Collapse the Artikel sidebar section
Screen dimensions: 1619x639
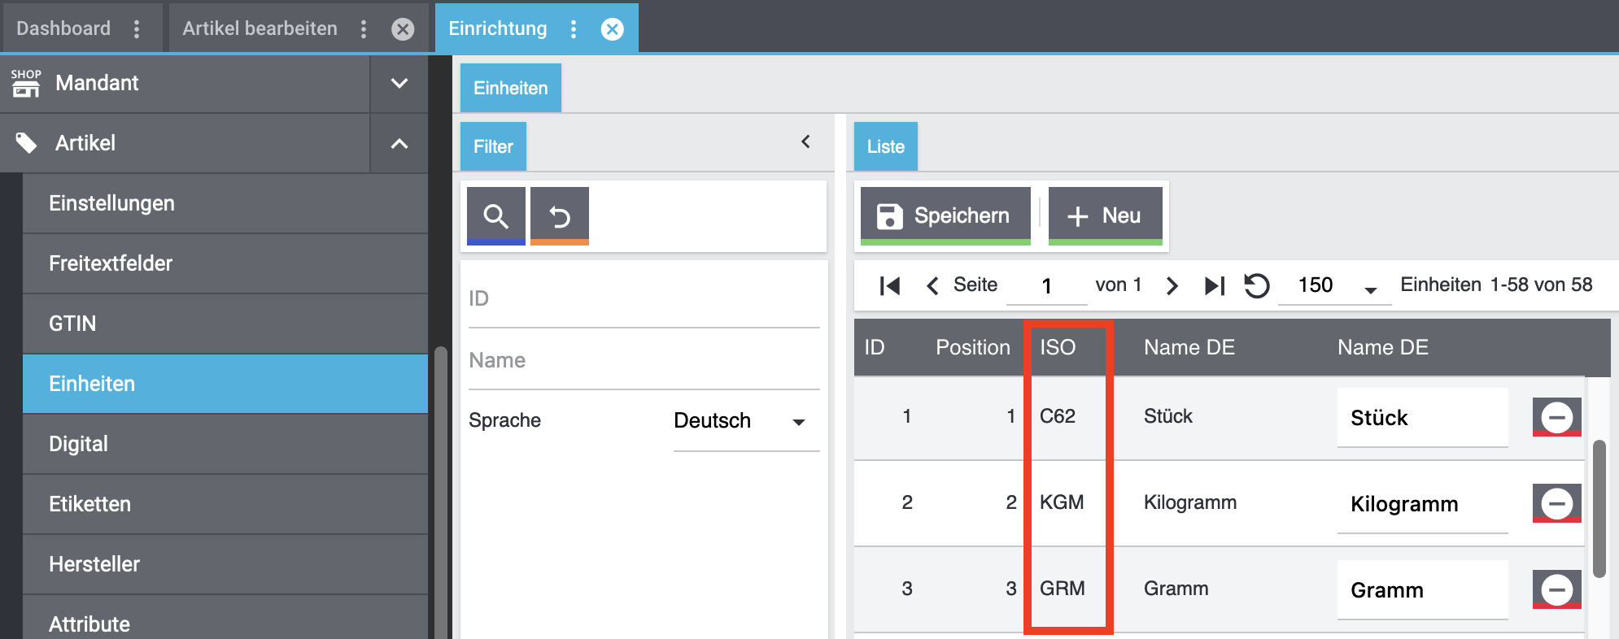pyautogui.click(x=399, y=144)
